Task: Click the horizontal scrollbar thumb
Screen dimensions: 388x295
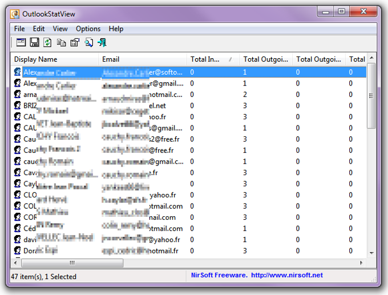Action: (x=72, y=262)
